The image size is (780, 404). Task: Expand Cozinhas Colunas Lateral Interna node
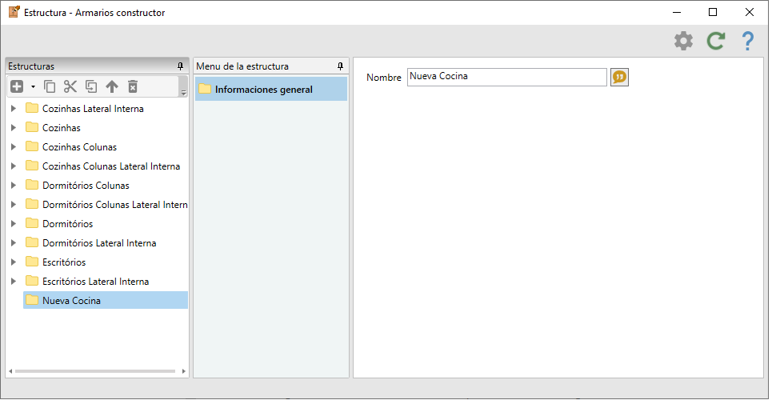point(14,166)
